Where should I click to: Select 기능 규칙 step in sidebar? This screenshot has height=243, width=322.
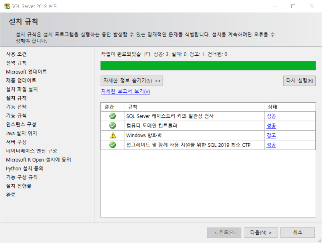click(16, 116)
